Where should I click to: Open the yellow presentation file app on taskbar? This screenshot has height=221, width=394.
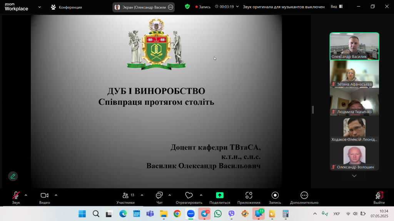272,214
